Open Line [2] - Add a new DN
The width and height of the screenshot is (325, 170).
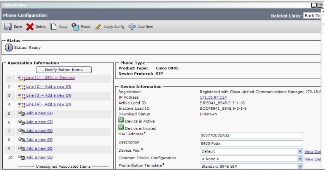pyautogui.click(x=49, y=87)
